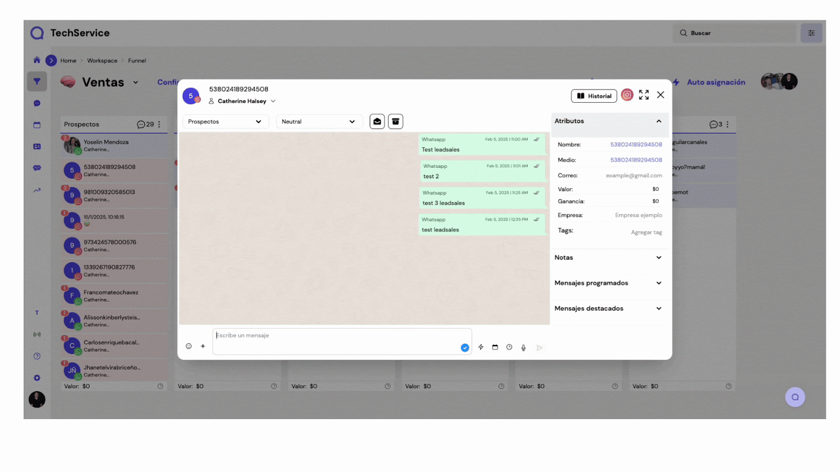This screenshot has width=840, height=472.
Task: Click the plus attachment icon
Action: pos(203,346)
